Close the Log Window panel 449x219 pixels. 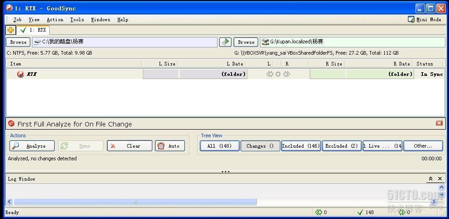440,179
